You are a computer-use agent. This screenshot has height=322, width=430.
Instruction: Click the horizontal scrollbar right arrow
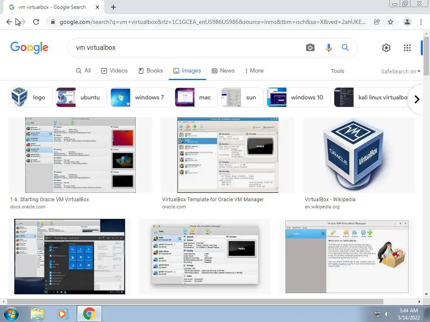[x=420, y=301]
